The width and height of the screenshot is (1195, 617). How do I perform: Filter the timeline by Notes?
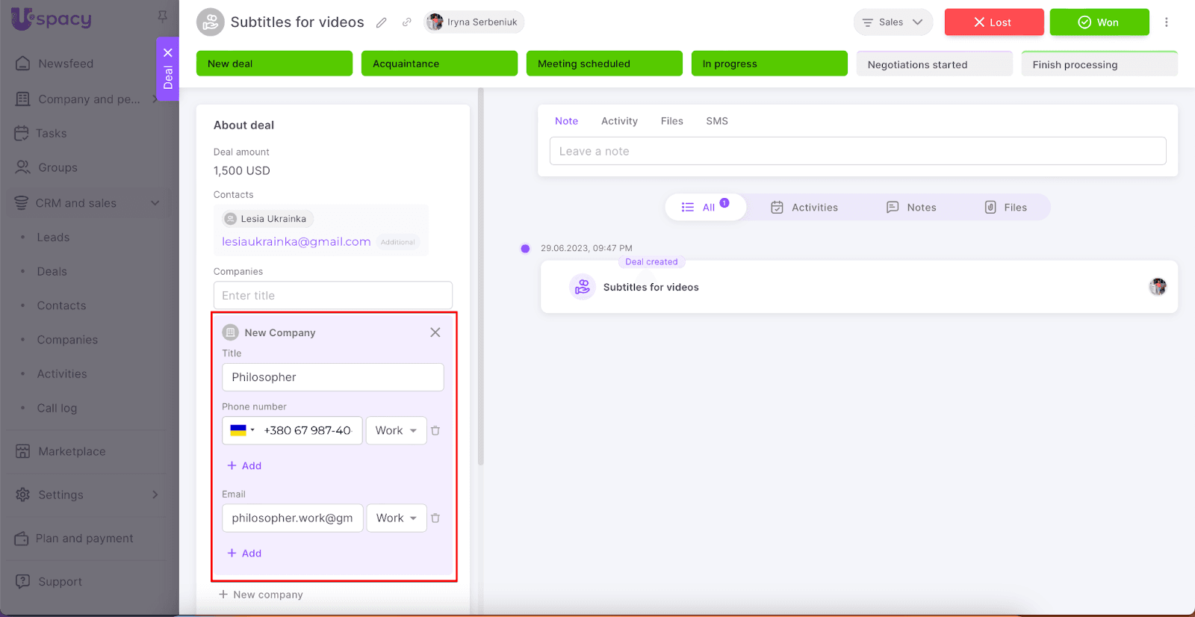(x=911, y=208)
